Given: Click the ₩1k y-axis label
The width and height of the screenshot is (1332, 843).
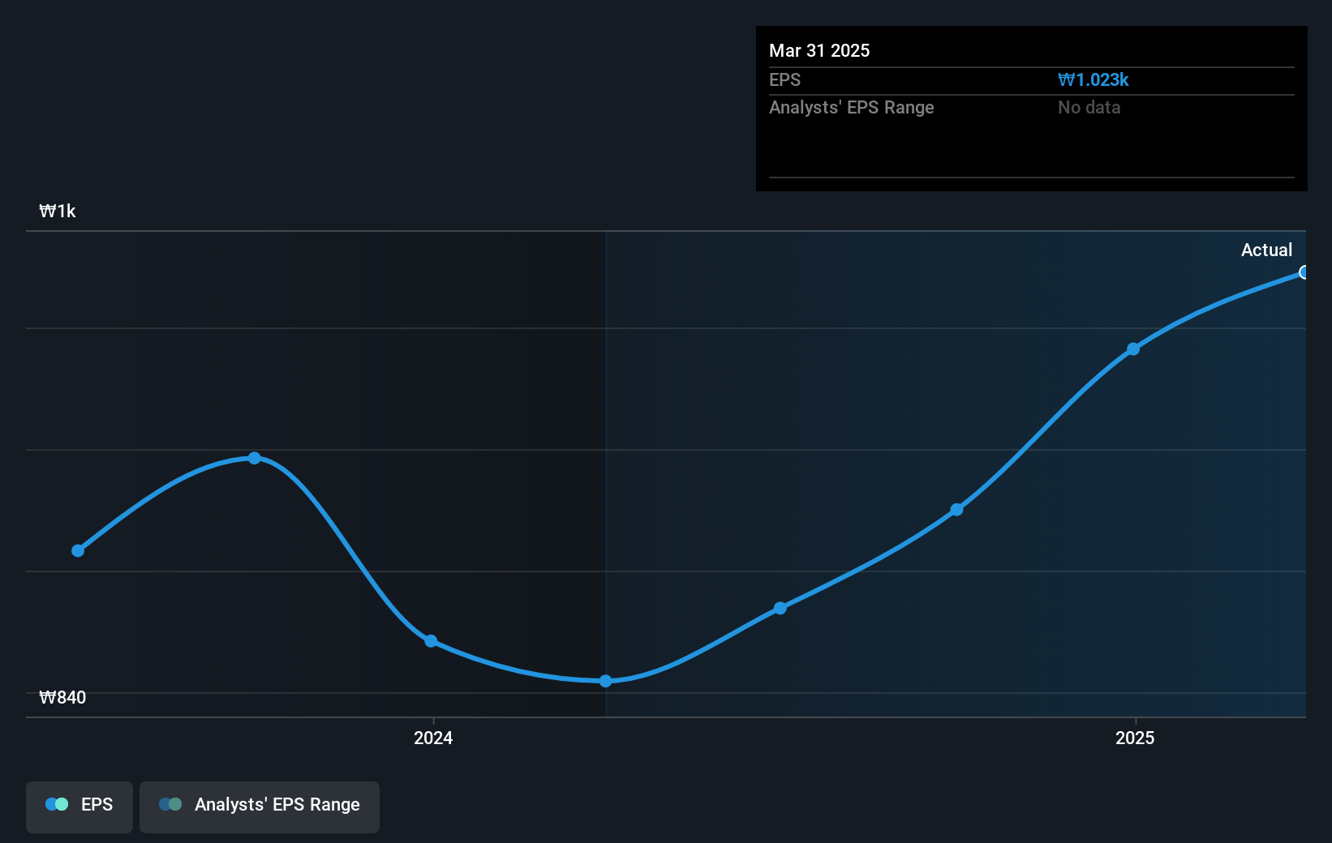Looking at the screenshot, I should tap(58, 211).
